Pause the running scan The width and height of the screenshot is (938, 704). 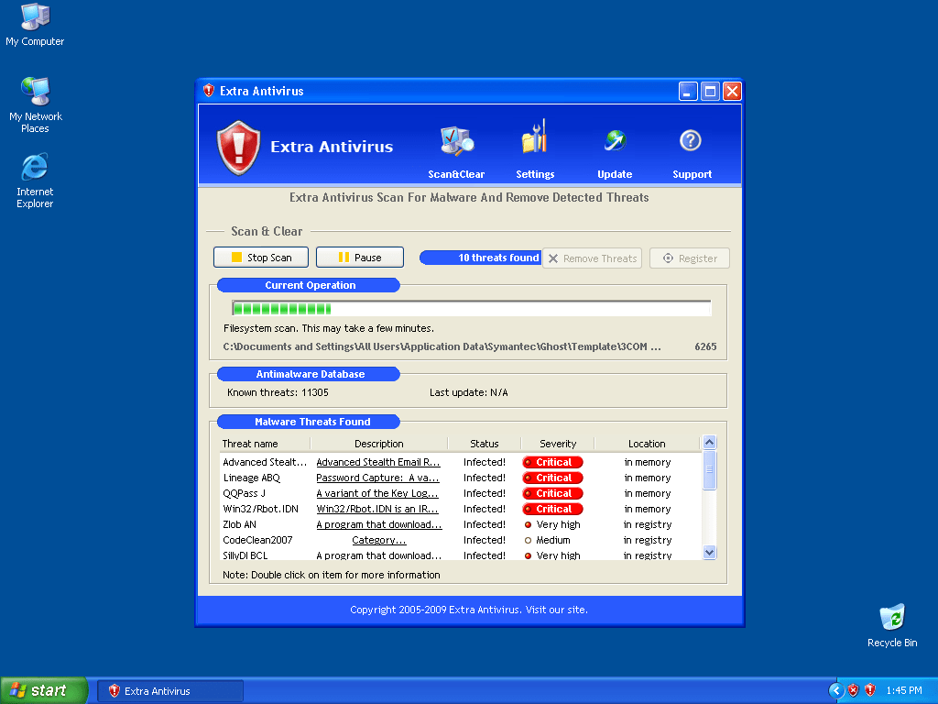pyautogui.click(x=359, y=257)
